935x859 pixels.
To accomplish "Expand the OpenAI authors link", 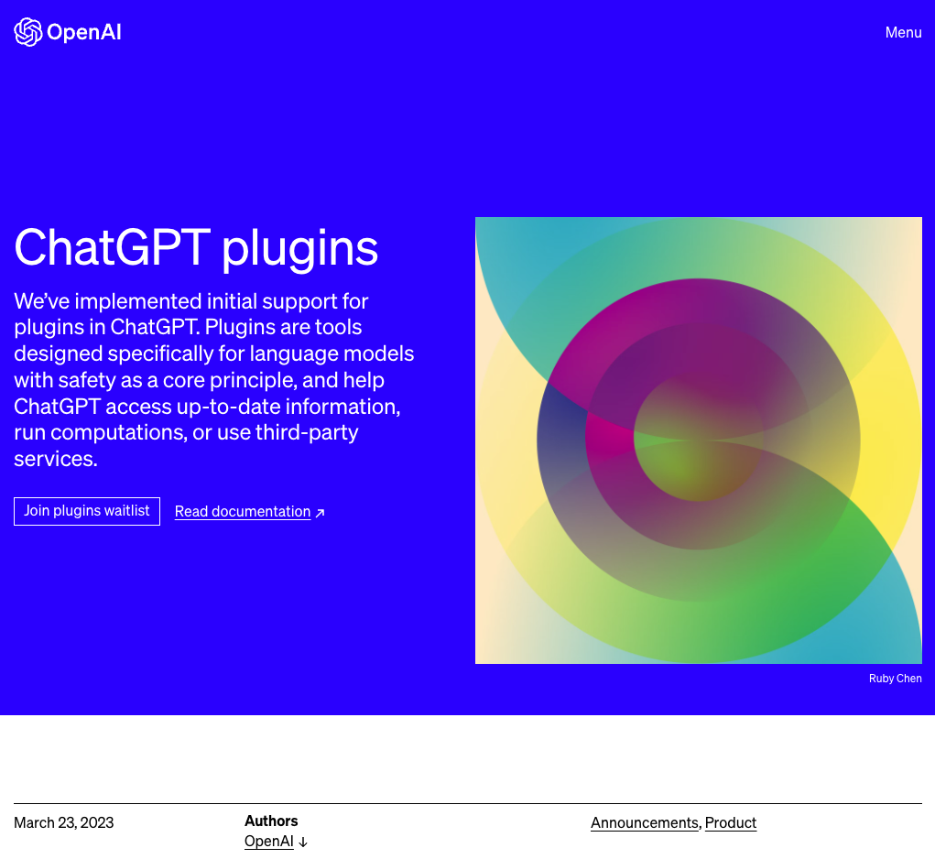I will 269,841.
